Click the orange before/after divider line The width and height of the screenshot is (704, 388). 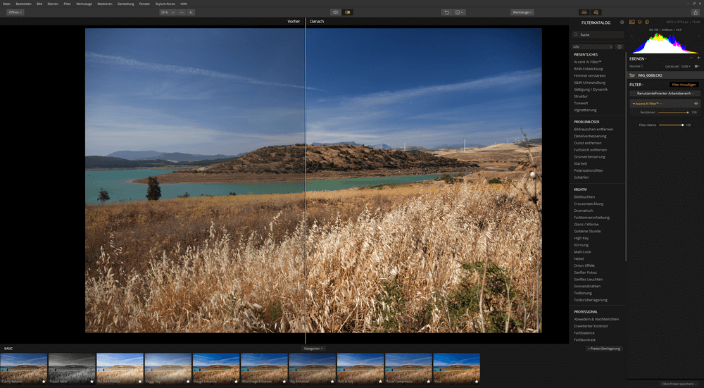click(306, 180)
